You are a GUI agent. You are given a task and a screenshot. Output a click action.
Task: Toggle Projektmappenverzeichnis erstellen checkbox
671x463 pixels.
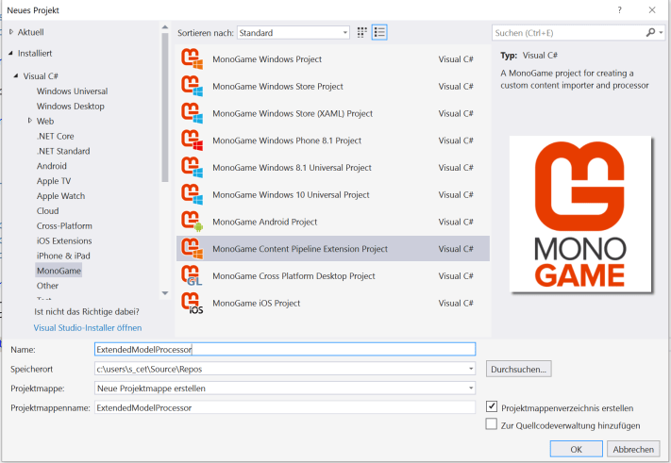492,406
